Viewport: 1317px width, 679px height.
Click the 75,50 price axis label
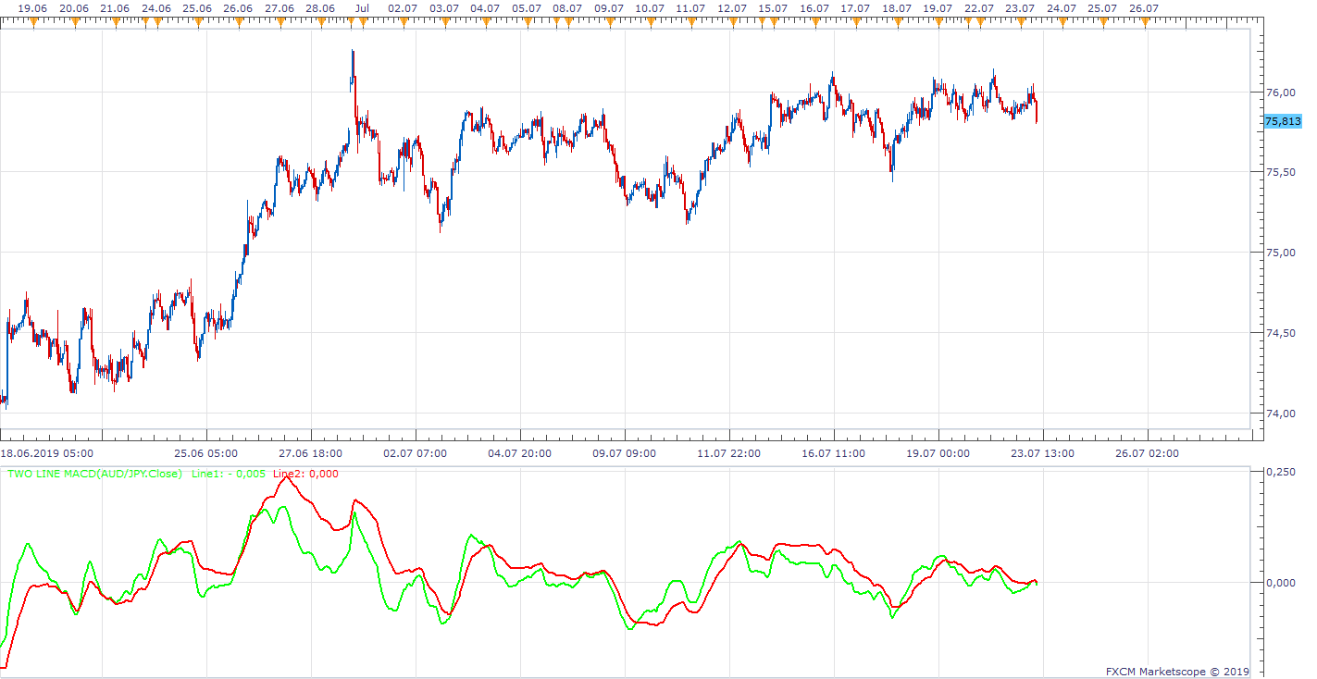click(x=1281, y=172)
